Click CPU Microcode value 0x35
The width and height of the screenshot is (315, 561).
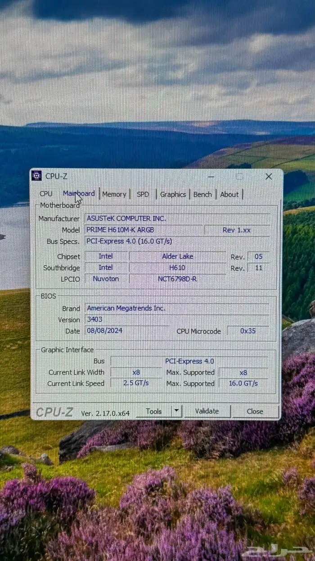(248, 331)
